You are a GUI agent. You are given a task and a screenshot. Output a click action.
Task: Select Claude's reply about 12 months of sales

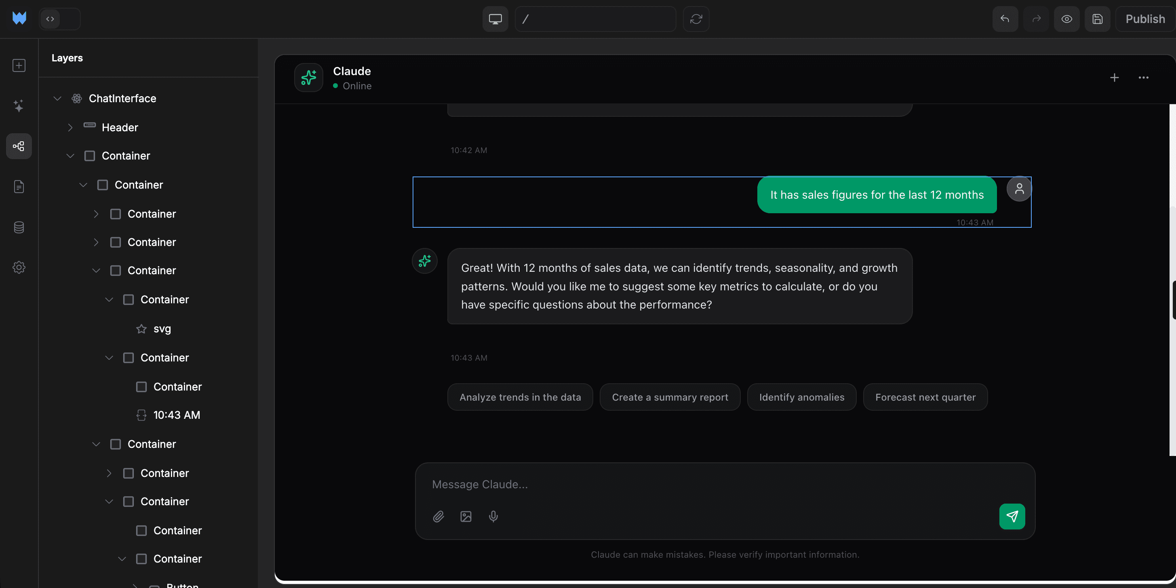(x=680, y=286)
